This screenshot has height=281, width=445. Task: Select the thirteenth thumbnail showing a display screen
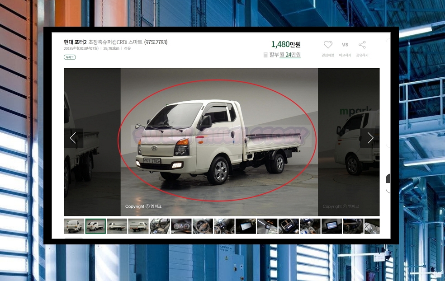(x=331, y=226)
